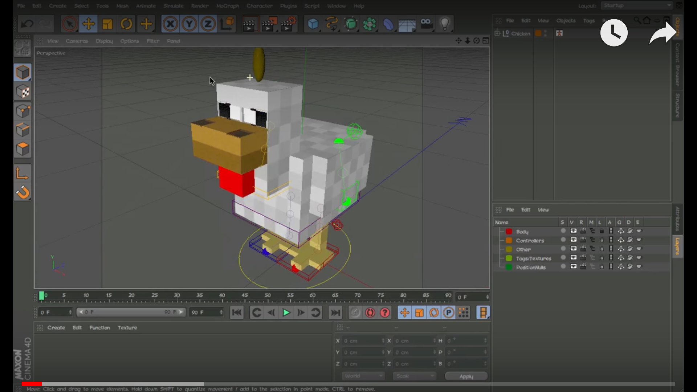697x392 pixels.
Task: Open the Character menu
Action: click(x=260, y=6)
